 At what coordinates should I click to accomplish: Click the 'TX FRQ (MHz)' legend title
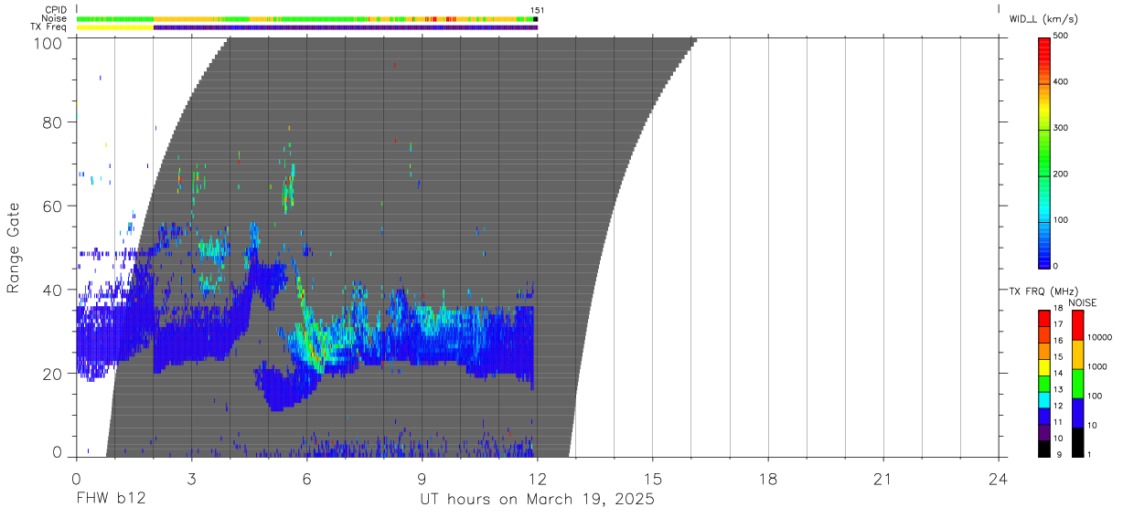[1043, 291]
